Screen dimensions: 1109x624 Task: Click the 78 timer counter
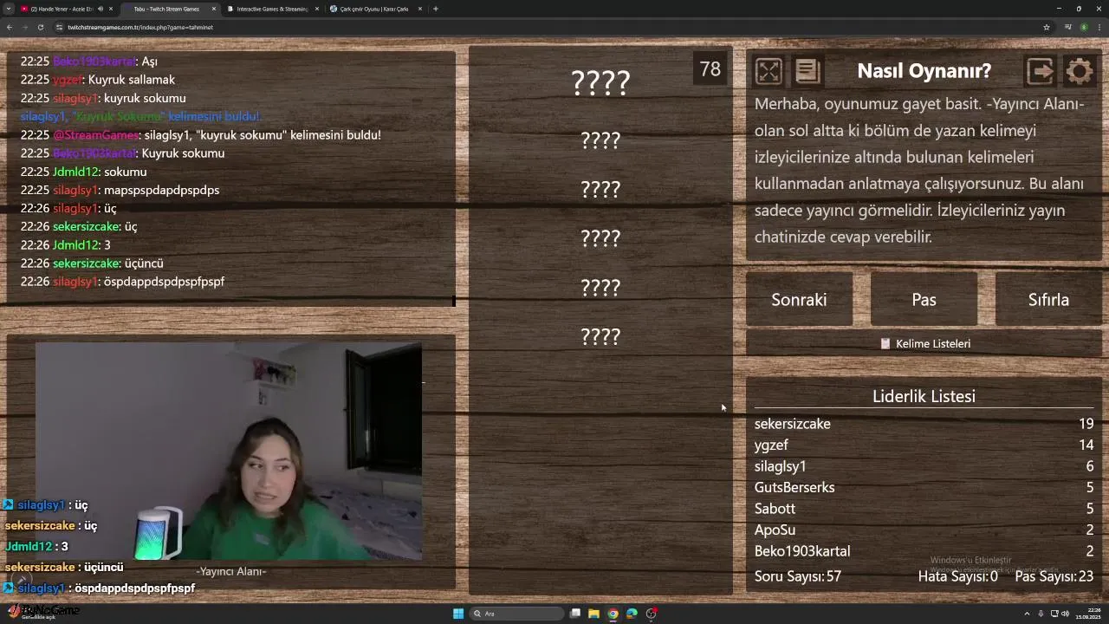710,69
